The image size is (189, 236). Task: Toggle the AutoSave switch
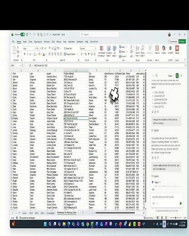point(23,34)
